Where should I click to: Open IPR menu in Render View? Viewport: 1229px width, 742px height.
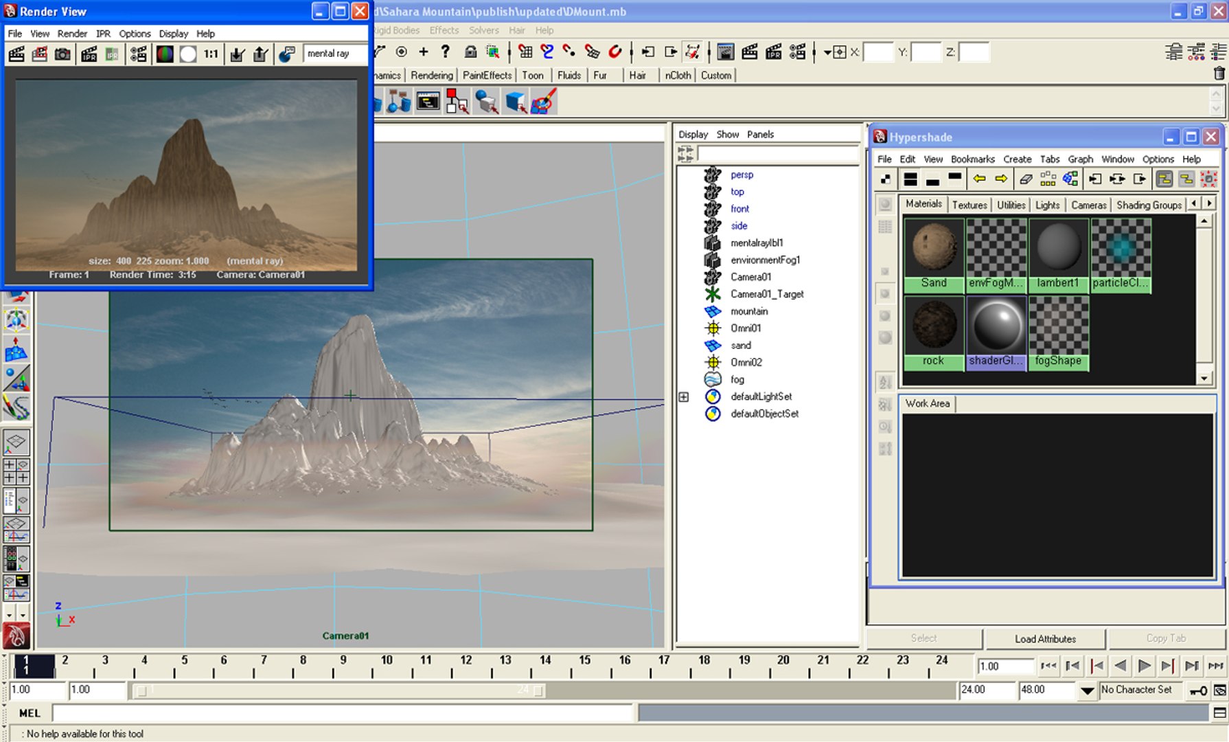(103, 34)
